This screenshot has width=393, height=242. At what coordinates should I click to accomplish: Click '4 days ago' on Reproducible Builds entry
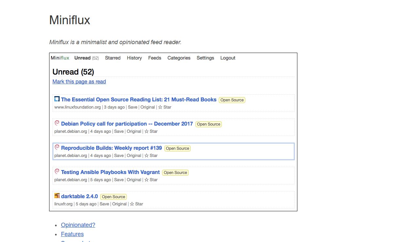[x=101, y=156]
